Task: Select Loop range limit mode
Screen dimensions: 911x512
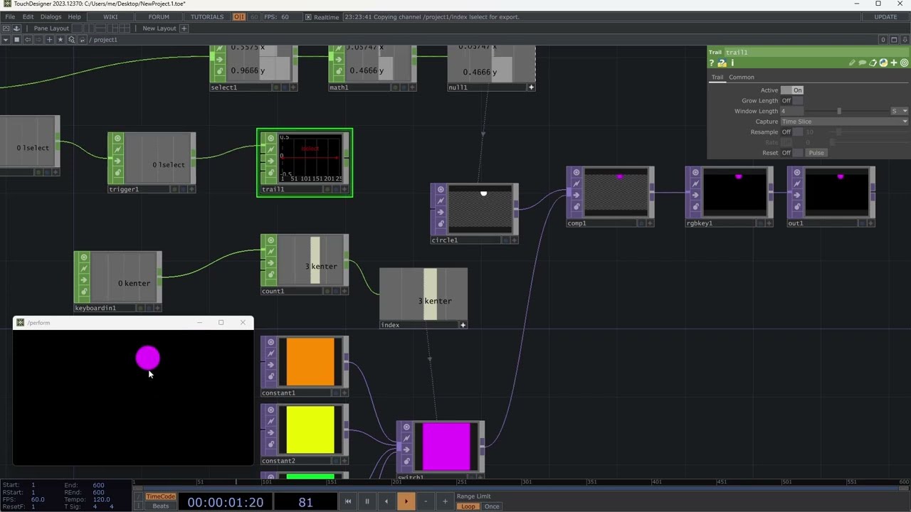Action: (x=468, y=506)
